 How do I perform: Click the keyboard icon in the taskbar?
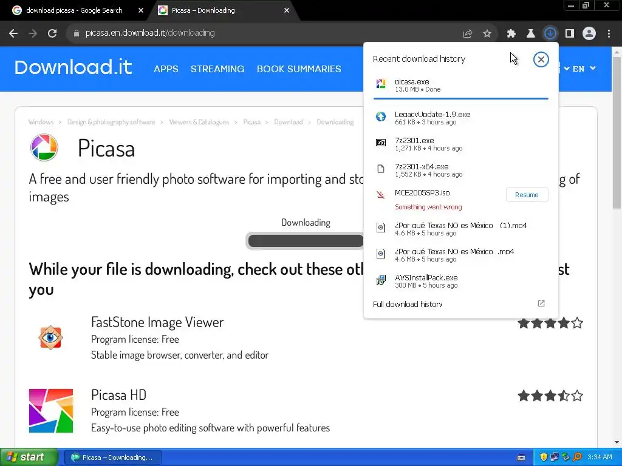521,458
